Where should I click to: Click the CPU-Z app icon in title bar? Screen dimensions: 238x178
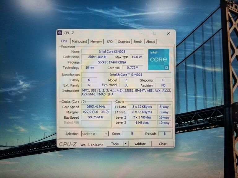point(59,33)
